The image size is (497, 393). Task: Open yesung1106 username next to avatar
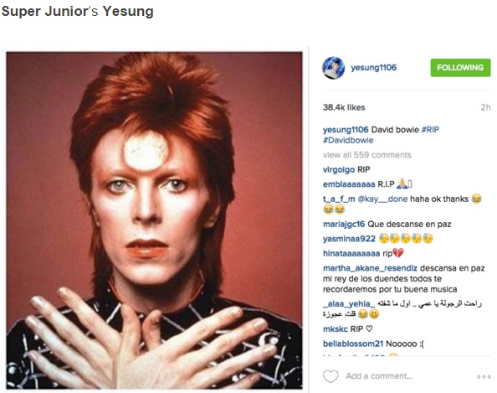tap(373, 68)
